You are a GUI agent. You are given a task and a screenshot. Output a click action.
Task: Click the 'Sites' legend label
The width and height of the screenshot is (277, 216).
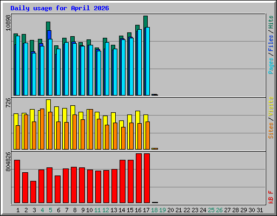tap(271, 131)
